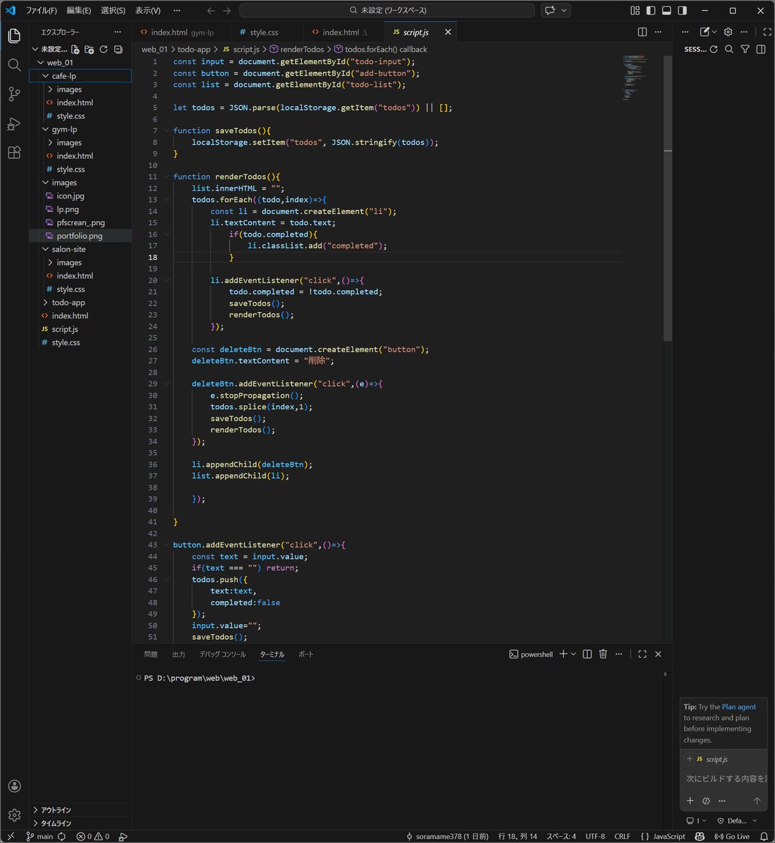The width and height of the screenshot is (775, 843).
Task: Filter chat sessions with funnel icon
Action: pyautogui.click(x=745, y=50)
